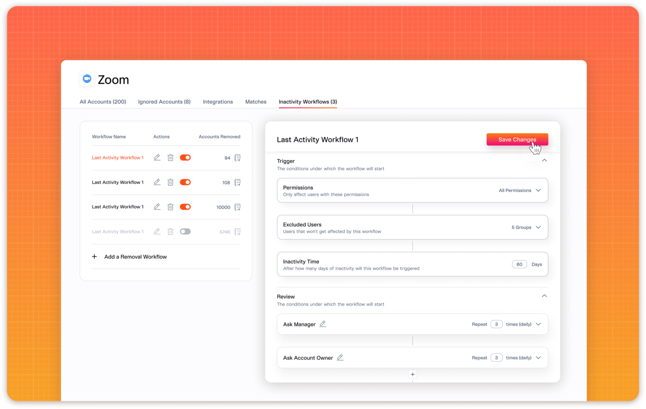Click the Save Changes button
646x409 pixels.
517,139
